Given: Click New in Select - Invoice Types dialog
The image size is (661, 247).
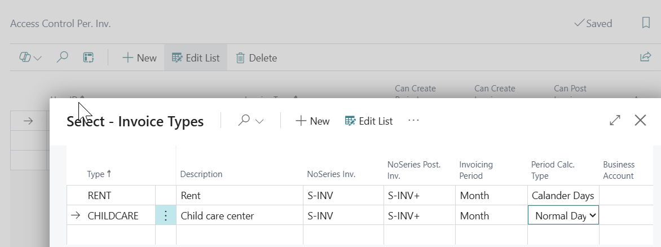Looking at the screenshot, I should [x=312, y=121].
